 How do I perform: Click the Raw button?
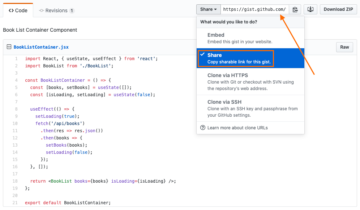click(x=344, y=47)
